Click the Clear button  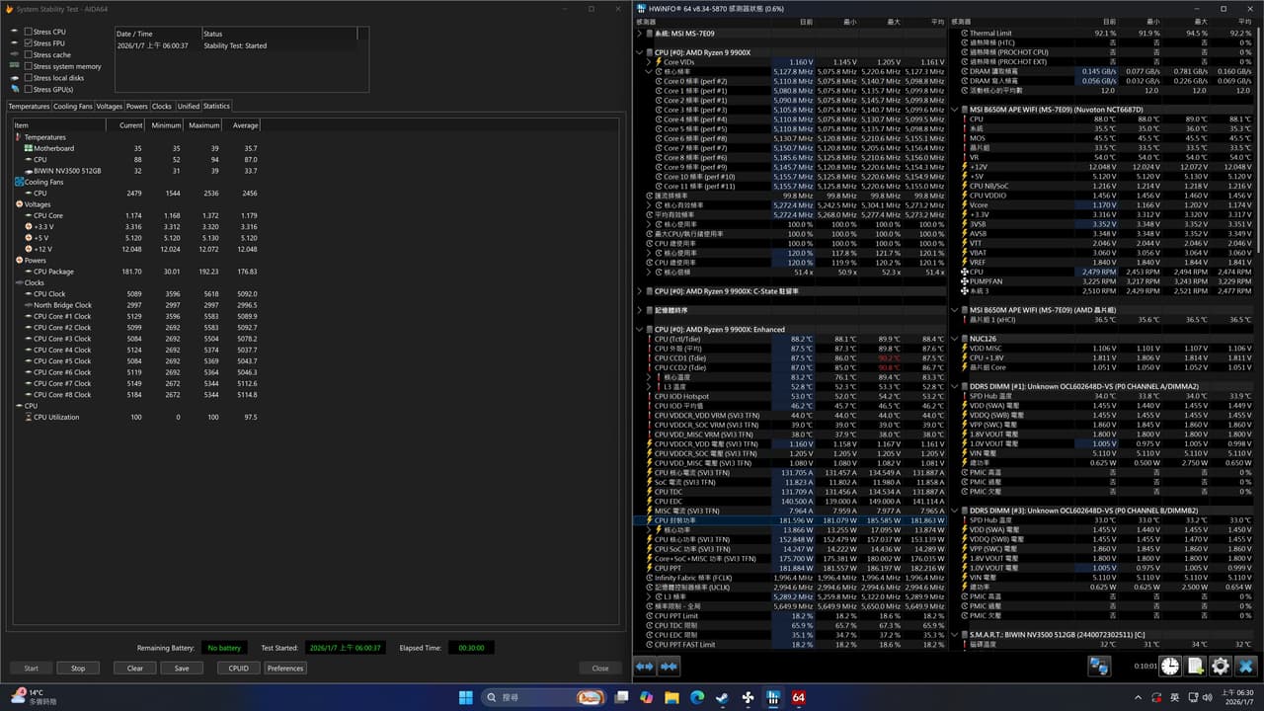(135, 668)
